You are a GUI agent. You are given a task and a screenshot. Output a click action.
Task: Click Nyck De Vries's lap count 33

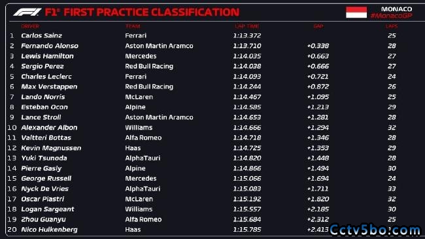[392, 189]
